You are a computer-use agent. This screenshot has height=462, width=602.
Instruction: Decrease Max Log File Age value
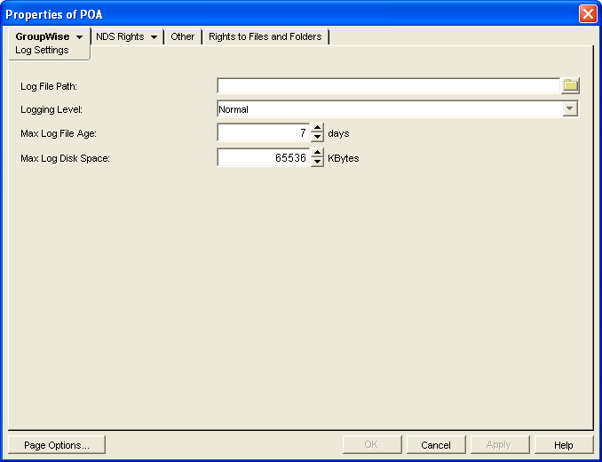[317, 137]
